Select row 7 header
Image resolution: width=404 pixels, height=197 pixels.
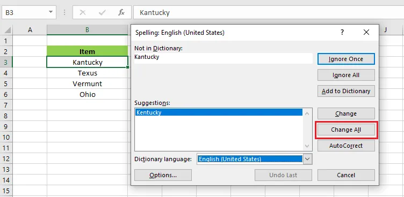coord(6,105)
